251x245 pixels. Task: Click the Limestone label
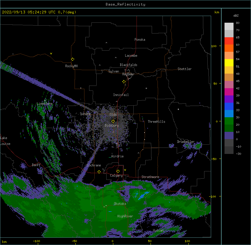pos(45,104)
